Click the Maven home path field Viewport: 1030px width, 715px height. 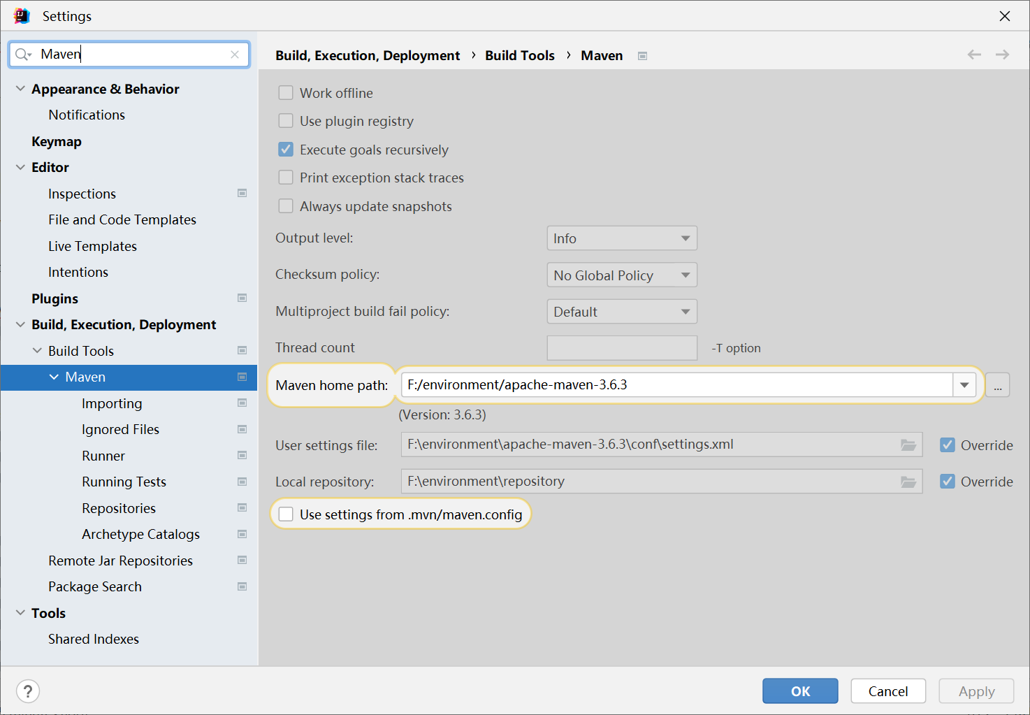point(677,385)
